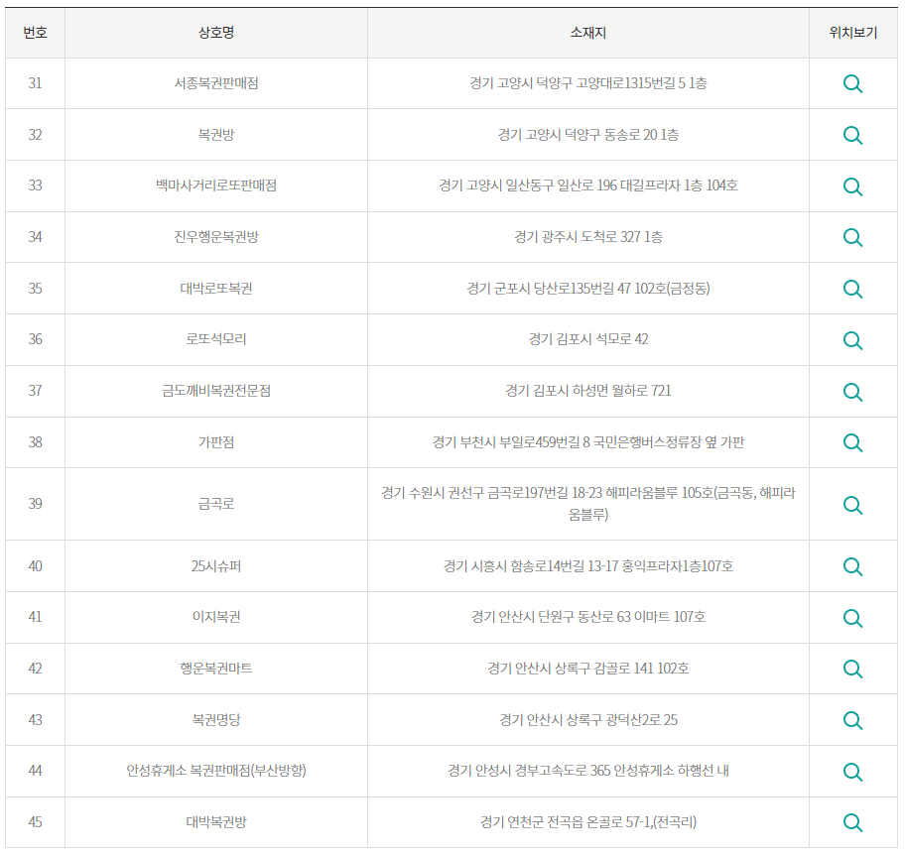Open location icon for 이지복권
Viewport: 905px width, 856px height.
852,618
